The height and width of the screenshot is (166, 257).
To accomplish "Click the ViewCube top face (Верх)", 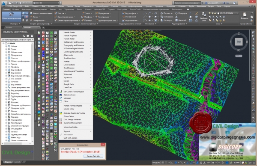I will (239, 42).
